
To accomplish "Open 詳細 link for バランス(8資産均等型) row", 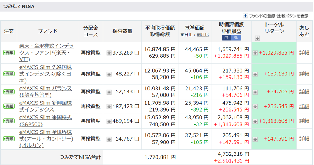I will [304, 92].
